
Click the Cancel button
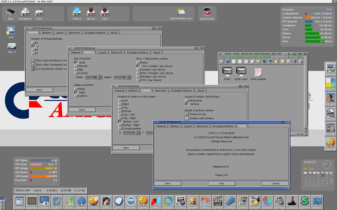(x=275, y=183)
